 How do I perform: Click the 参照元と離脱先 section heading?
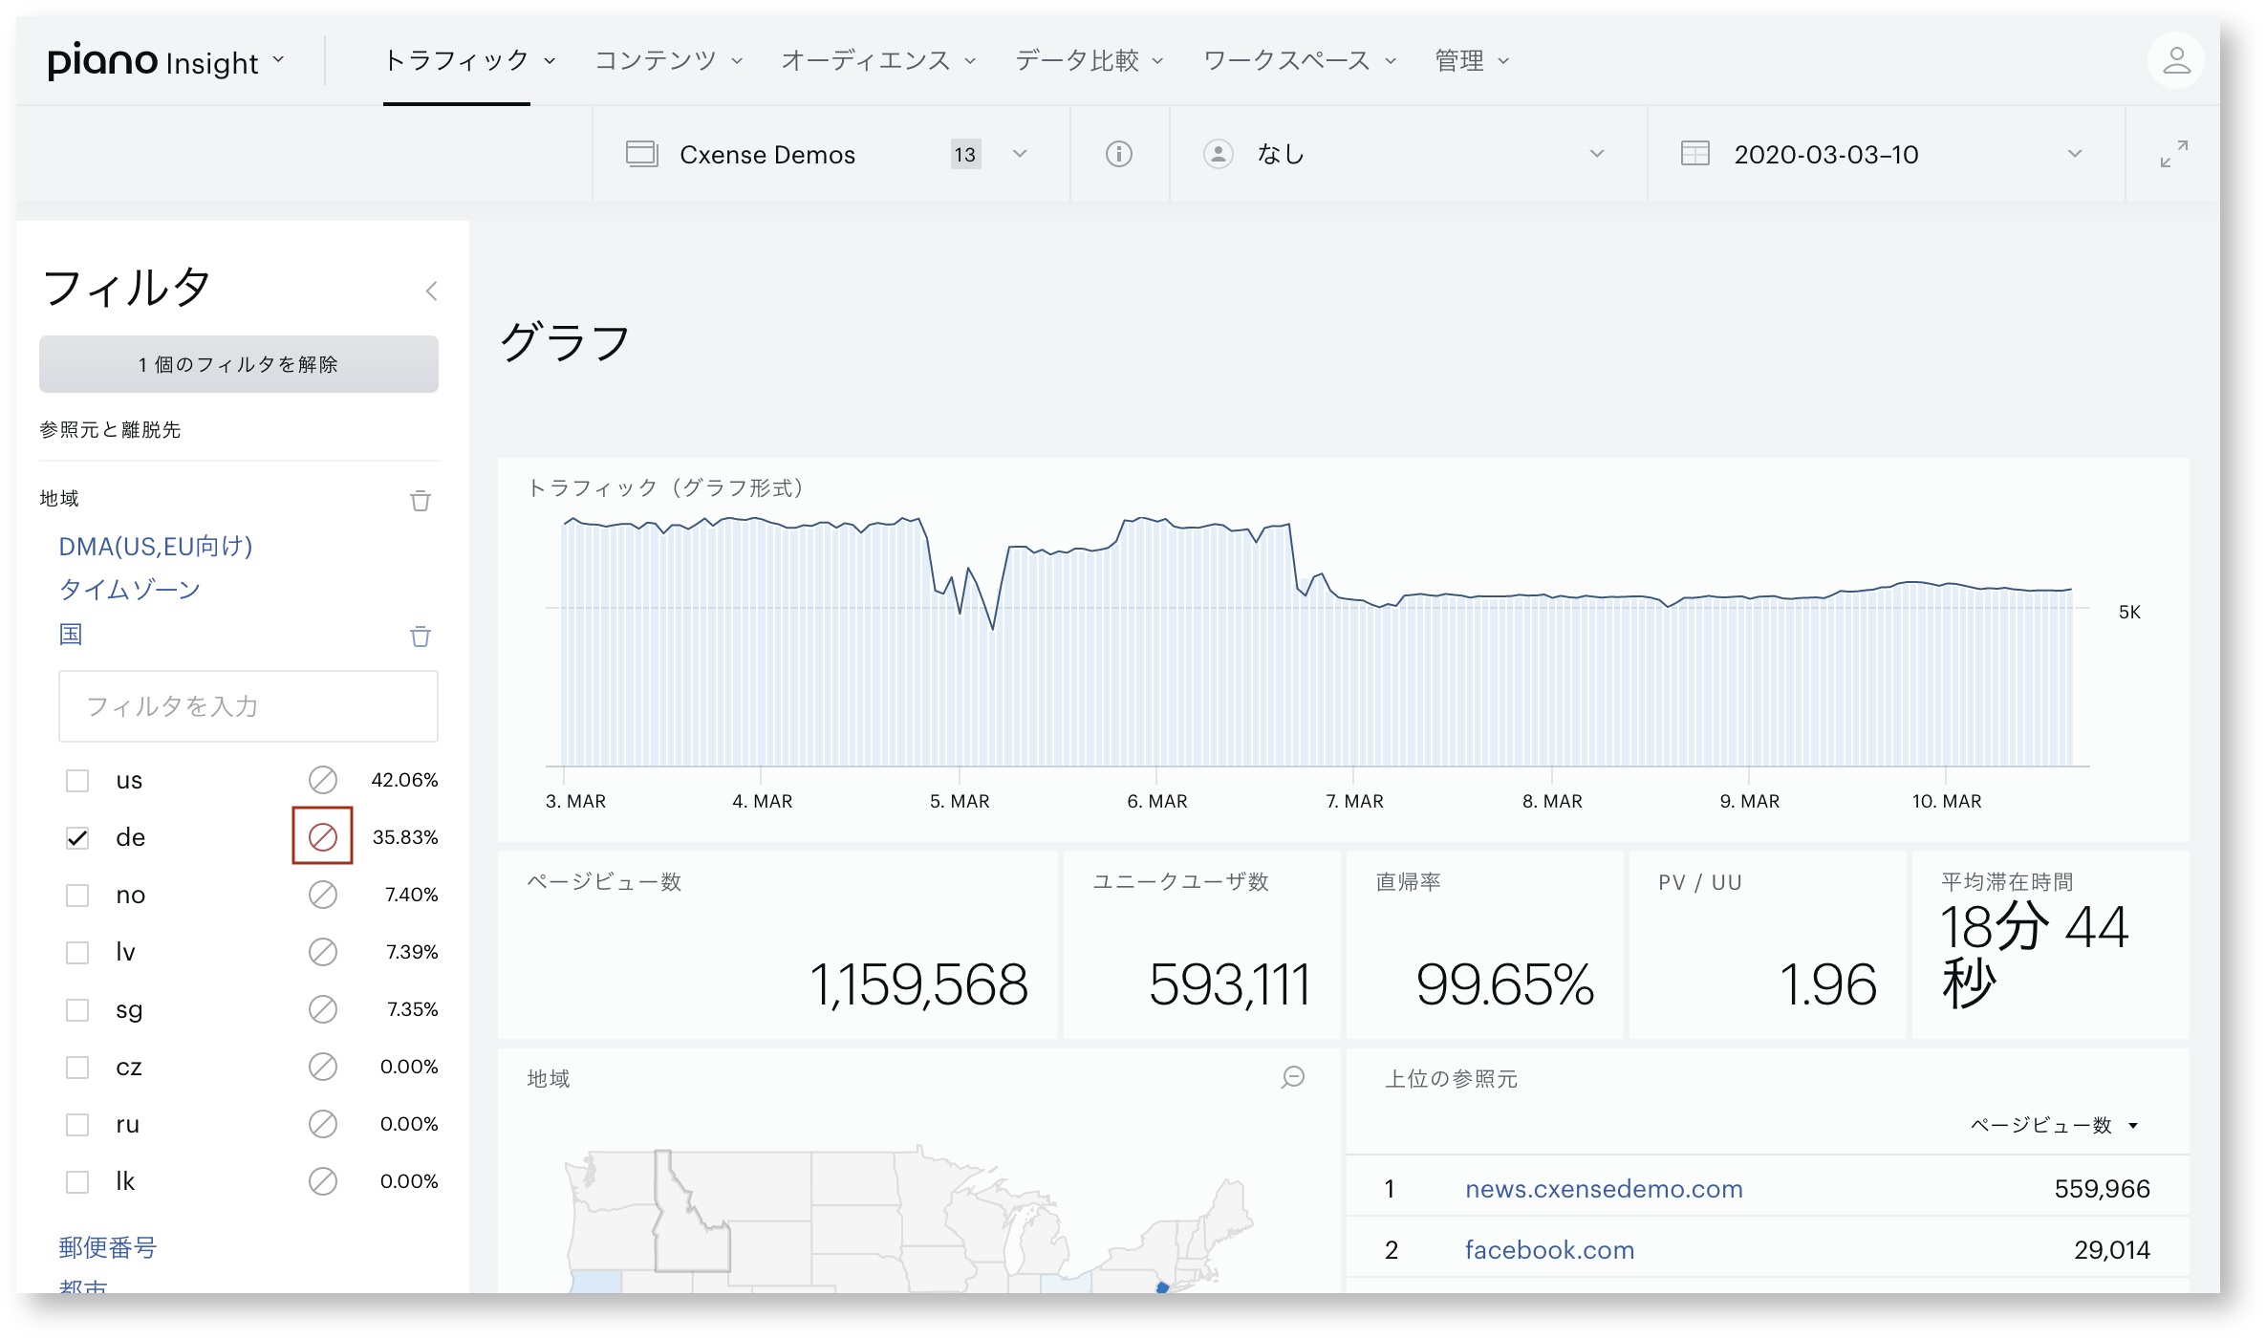(x=110, y=429)
